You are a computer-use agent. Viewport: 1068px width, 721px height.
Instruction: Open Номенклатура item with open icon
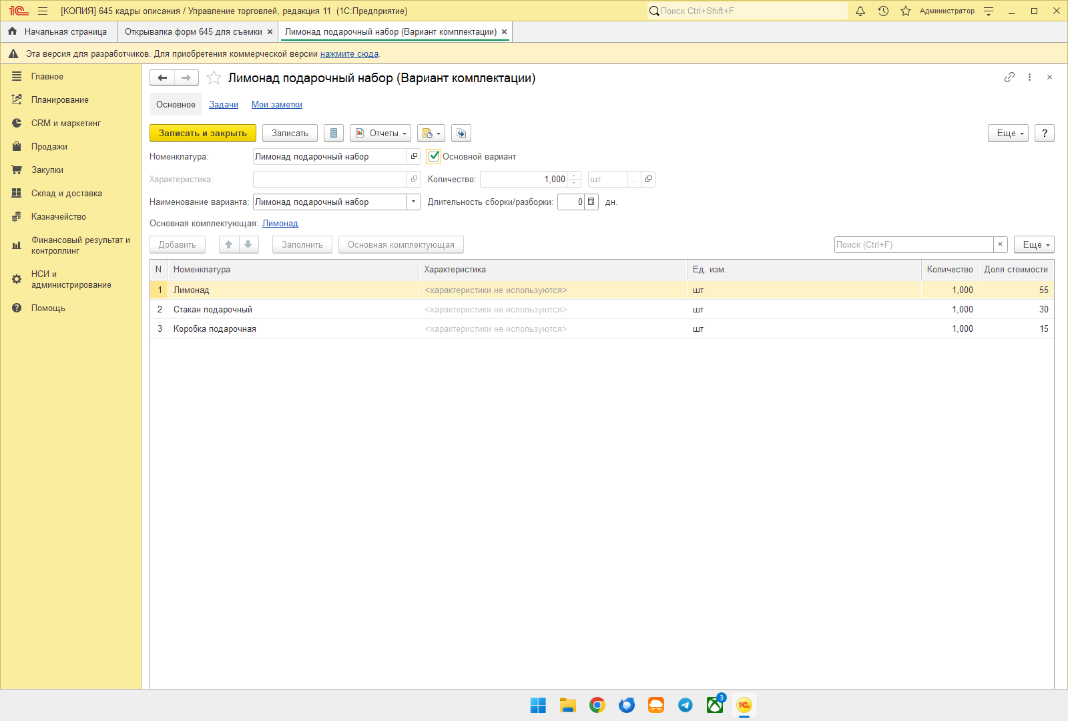pyautogui.click(x=414, y=156)
